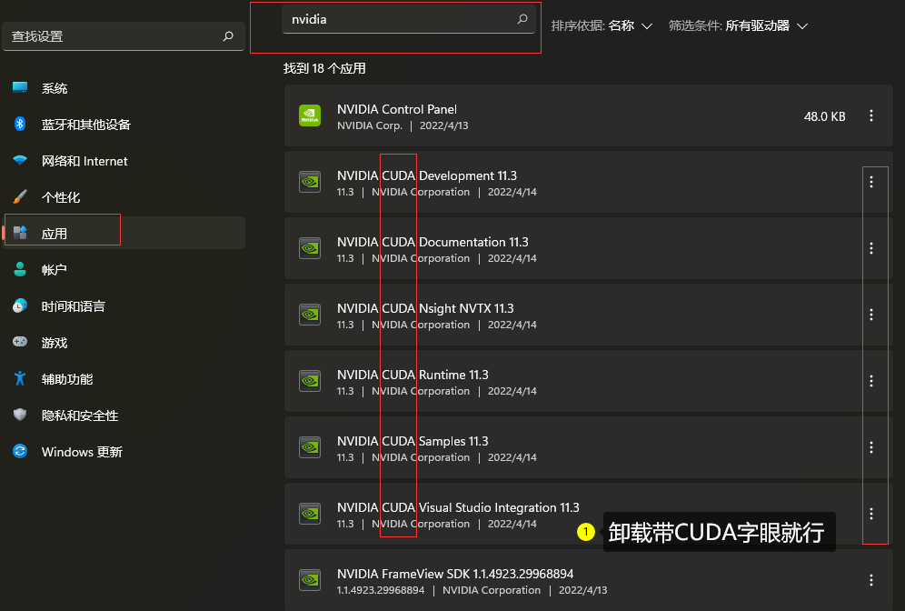Open more options for NVIDIA FrameView SDK
Screen dimensions: 905x611
click(871, 580)
